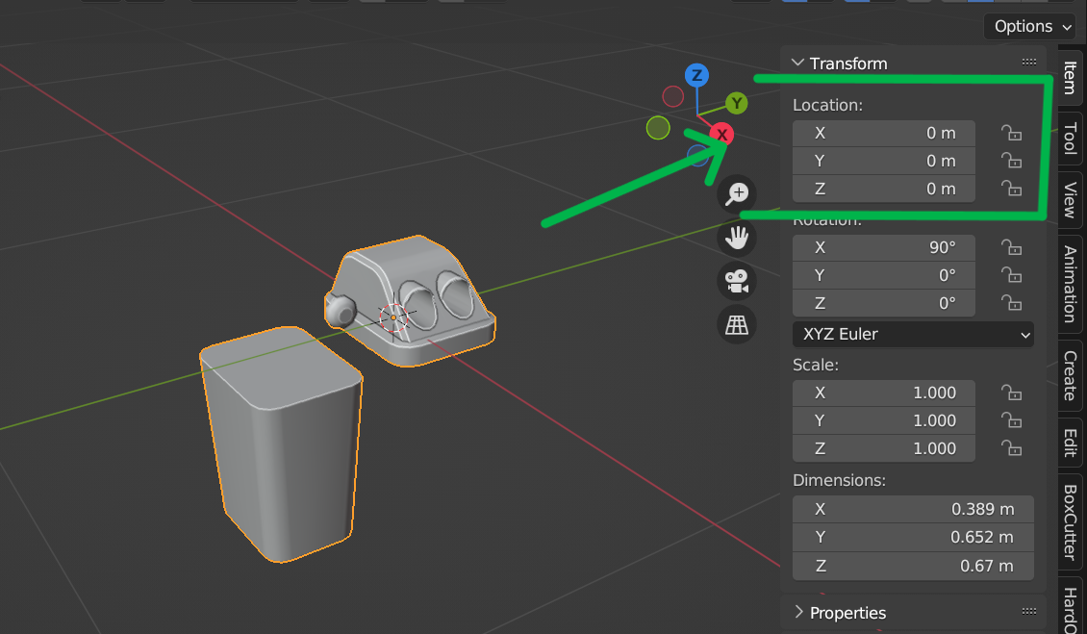Lock the Scale Y value

pyautogui.click(x=1011, y=420)
